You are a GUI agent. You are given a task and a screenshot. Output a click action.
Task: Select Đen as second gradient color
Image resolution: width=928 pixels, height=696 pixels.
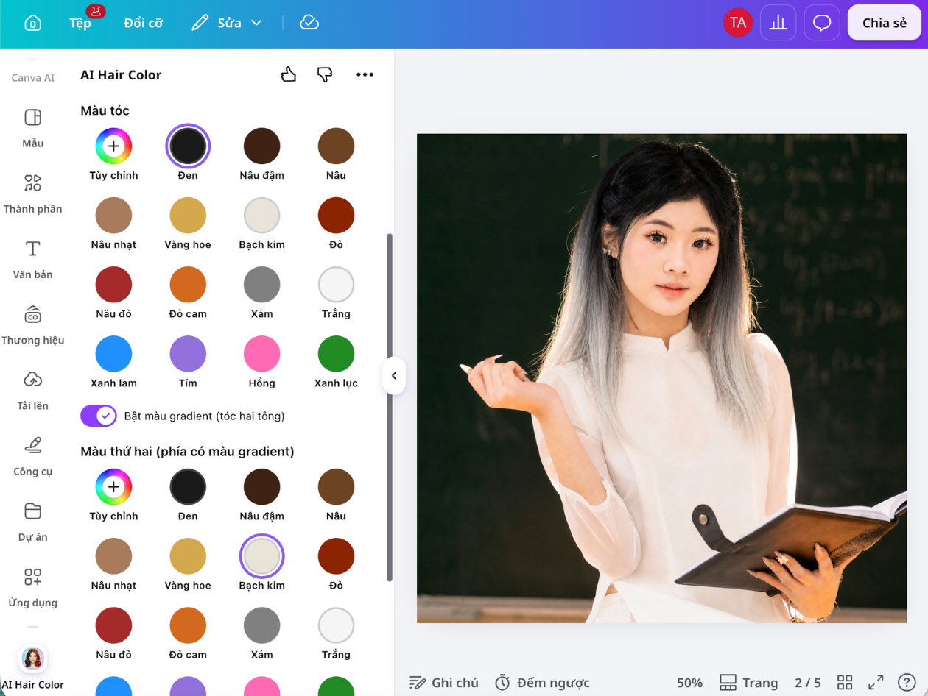pos(188,486)
